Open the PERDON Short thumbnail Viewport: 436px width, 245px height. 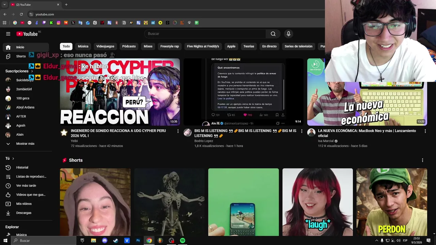392,202
